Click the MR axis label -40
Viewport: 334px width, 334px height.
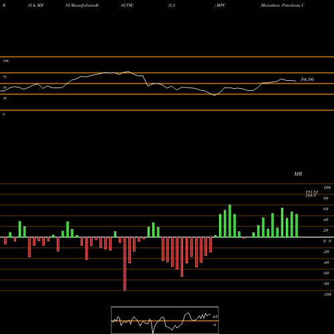326,263
